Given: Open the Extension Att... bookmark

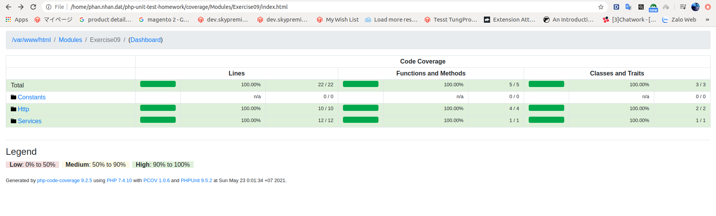Looking at the screenshot, I should (509, 20).
